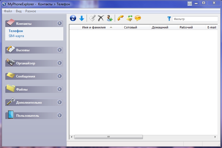
Task: Click the Органайзер section header label
Action: pyautogui.click(x=26, y=63)
